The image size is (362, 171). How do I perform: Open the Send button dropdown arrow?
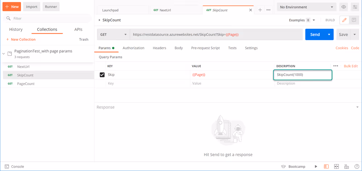329,34
